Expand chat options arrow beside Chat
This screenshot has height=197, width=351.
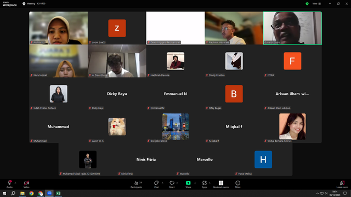(x=162, y=183)
